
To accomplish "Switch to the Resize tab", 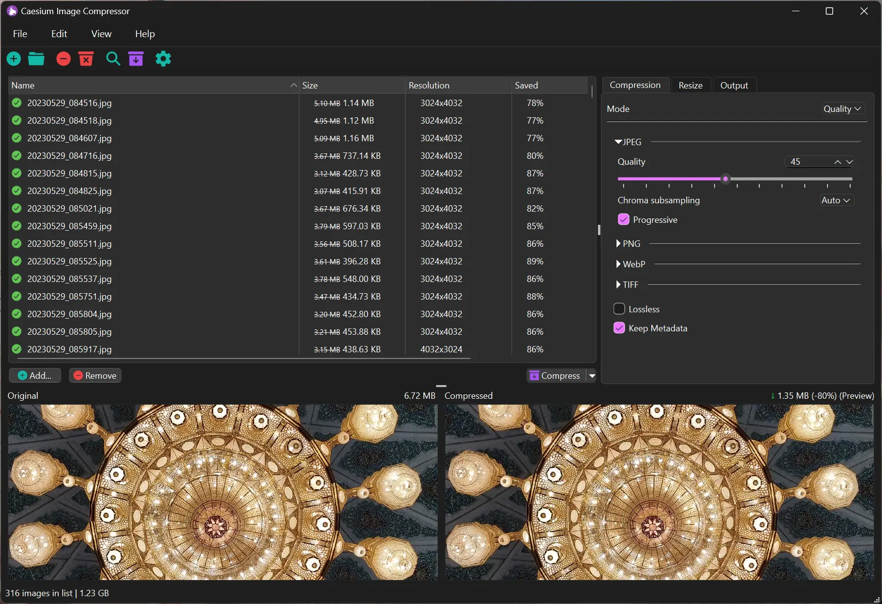I will pos(690,85).
